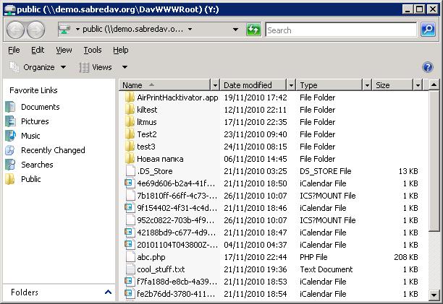
Task: Click the arrow before 'public' in address bar
Action: click(x=77, y=29)
